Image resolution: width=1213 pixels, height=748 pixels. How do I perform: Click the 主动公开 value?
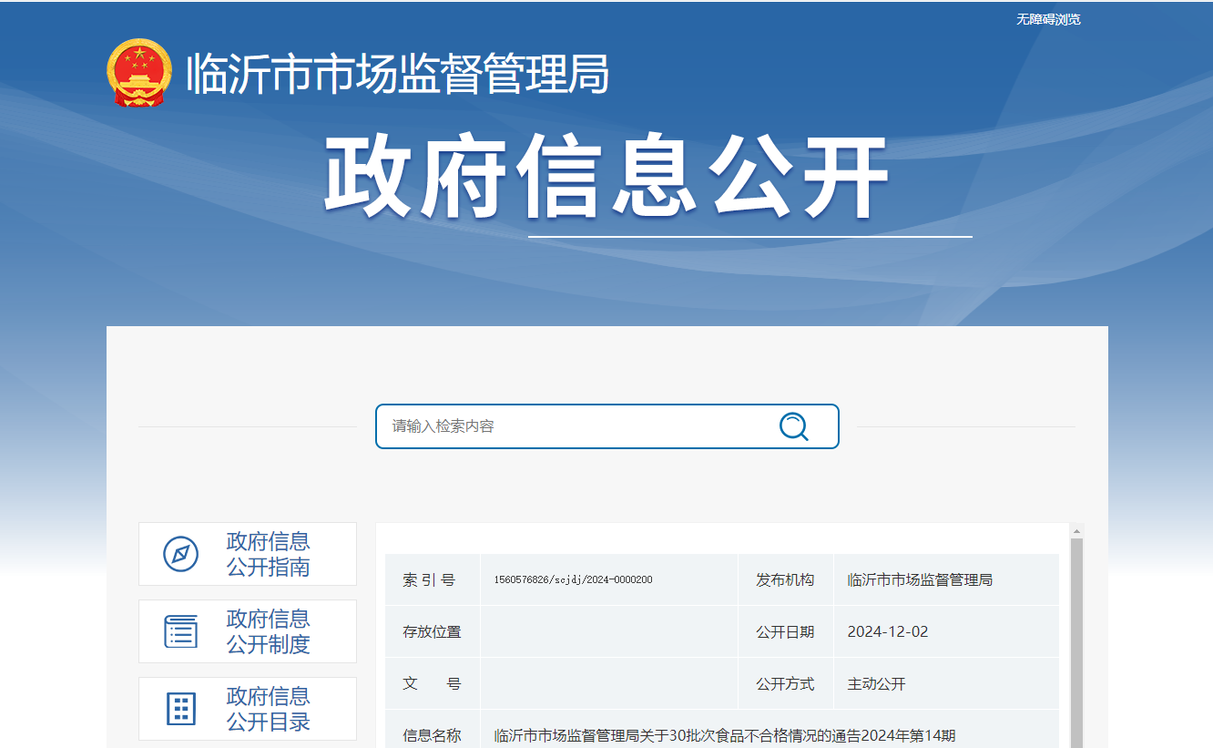click(876, 684)
